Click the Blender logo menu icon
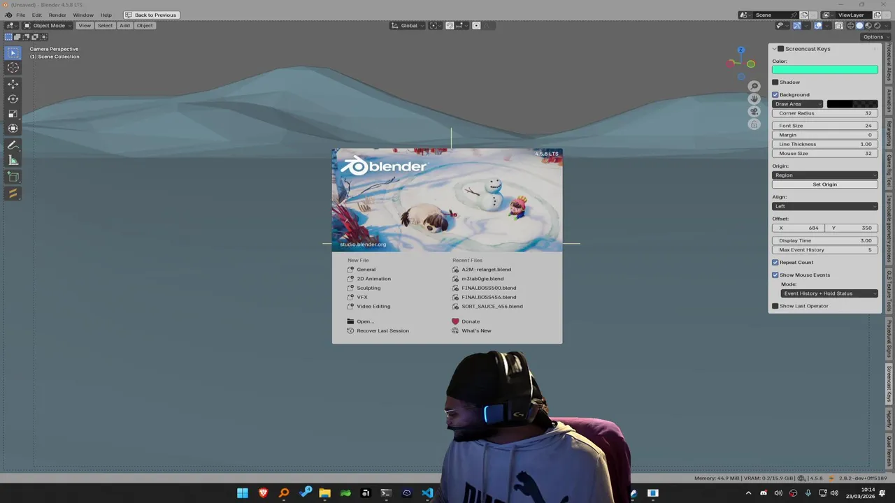This screenshot has height=503, width=895. pyautogui.click(x=8, y=15)
